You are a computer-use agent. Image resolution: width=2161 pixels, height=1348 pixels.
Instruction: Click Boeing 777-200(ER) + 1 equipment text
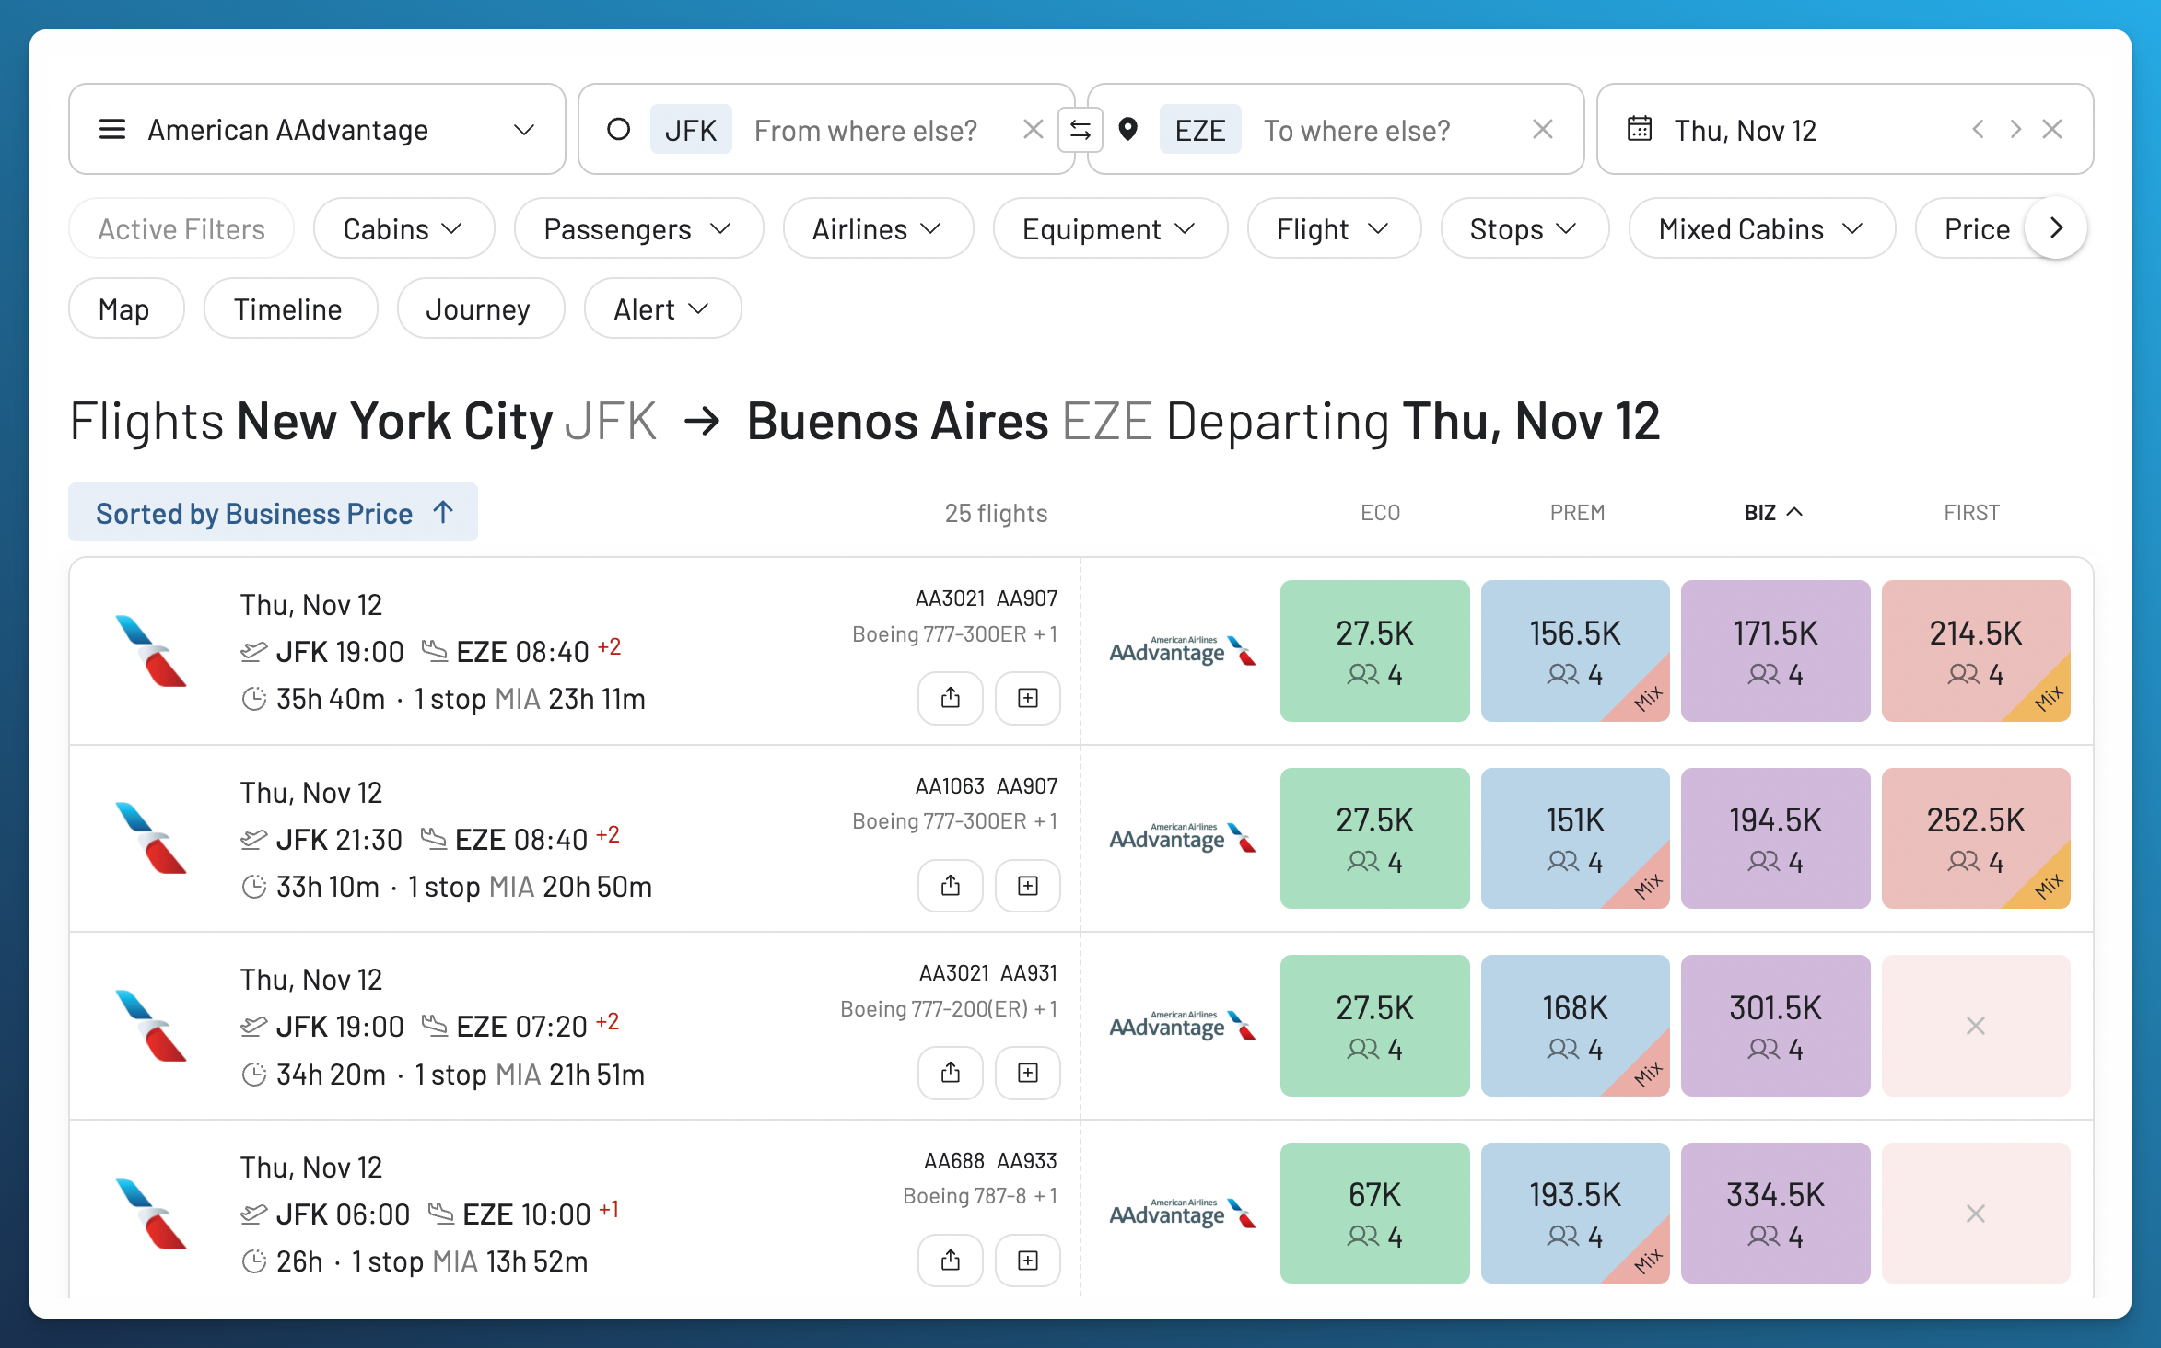point(949,1008)
